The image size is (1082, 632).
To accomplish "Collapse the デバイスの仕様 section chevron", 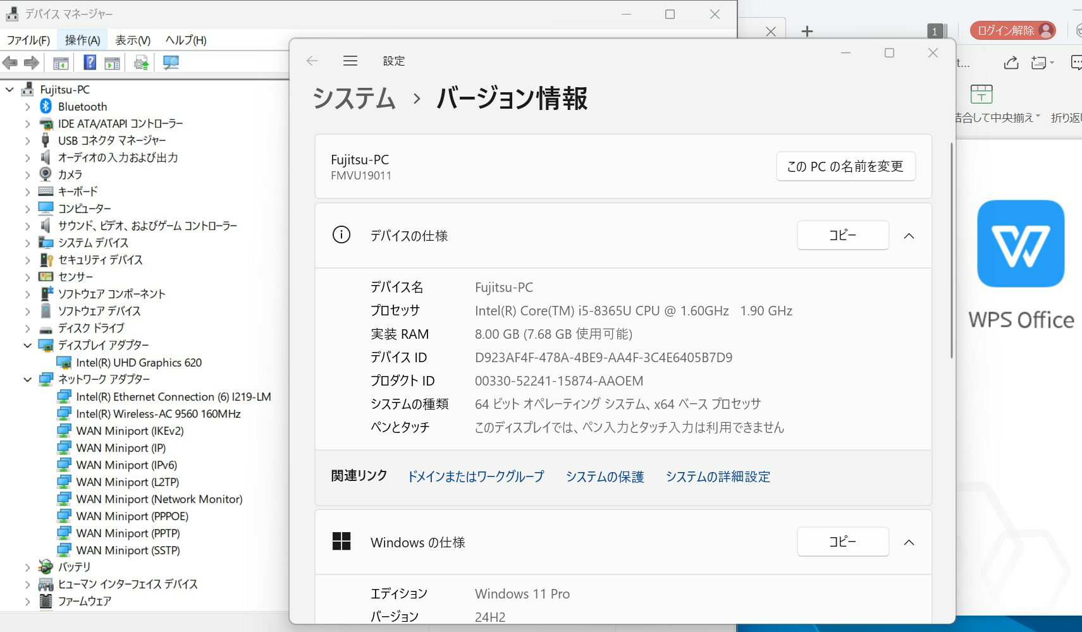I will point(909,236).
